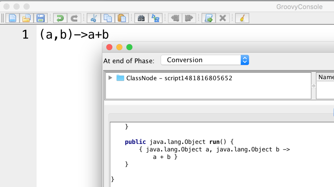Open the Replace tool

[x=155, y=18]
